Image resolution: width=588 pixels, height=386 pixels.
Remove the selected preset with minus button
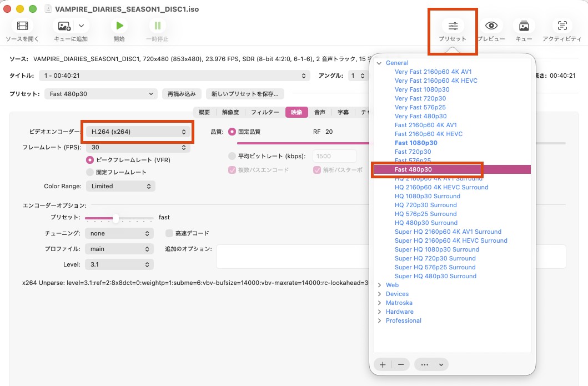click(401, 365)
